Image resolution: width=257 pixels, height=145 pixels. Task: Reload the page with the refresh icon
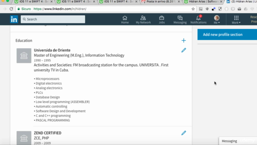11,9
